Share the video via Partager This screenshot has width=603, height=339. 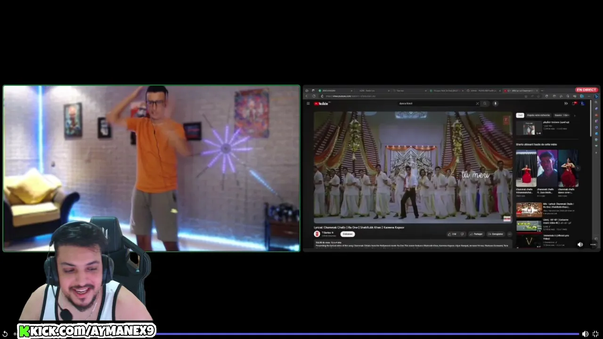coord(477,234)
